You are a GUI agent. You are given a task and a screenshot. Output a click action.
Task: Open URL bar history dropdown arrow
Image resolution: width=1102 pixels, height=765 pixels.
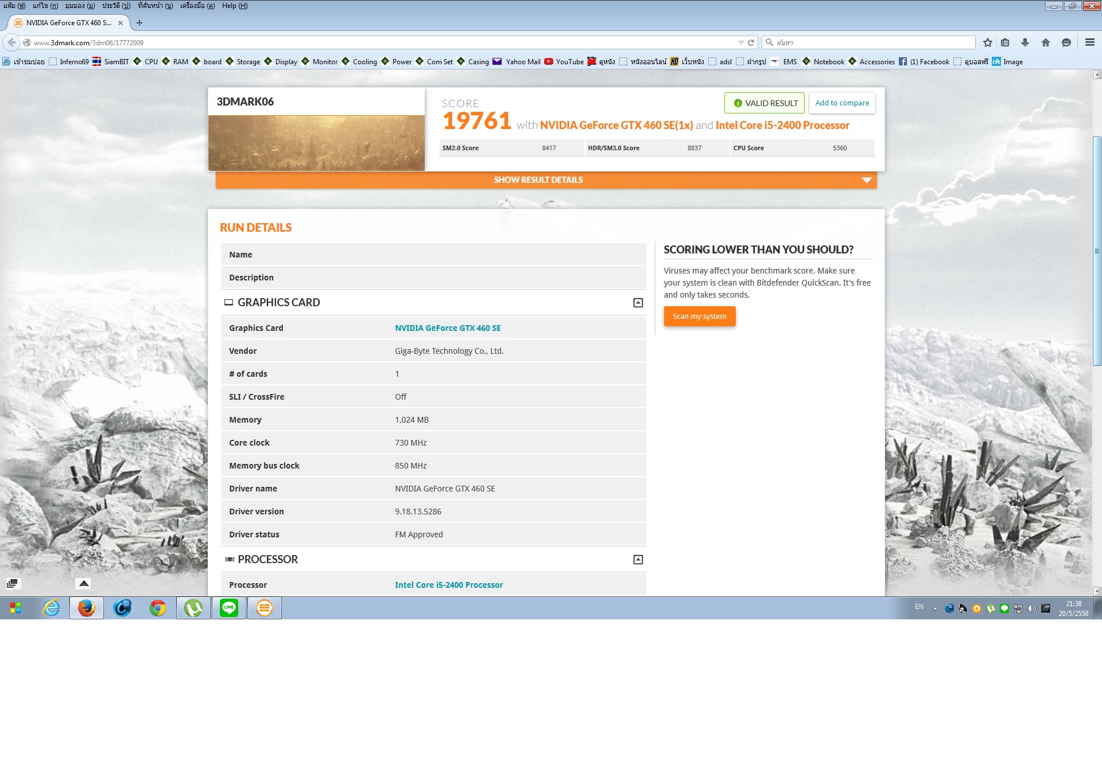(740, 42)
